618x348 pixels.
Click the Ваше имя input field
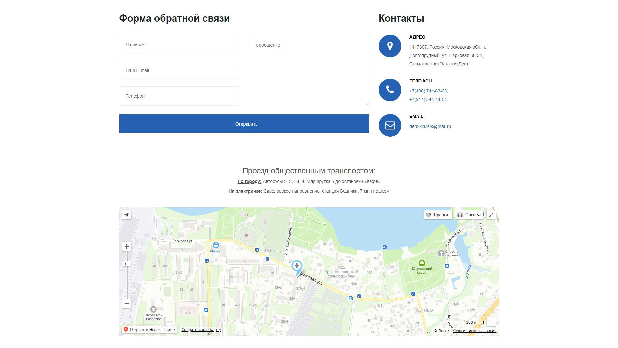[179, 44]
